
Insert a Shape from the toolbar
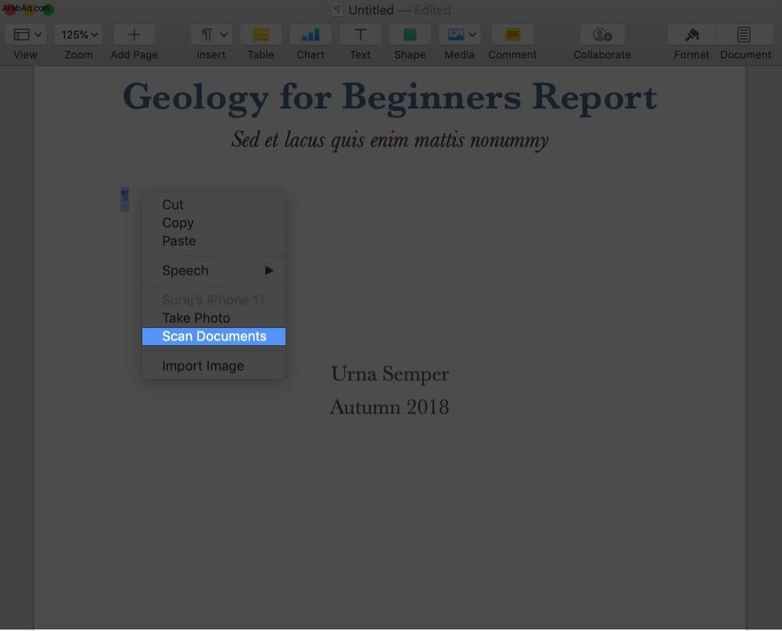pos(410,34)
